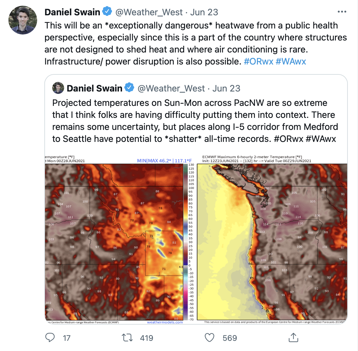Click the 569 likes count

[230, 338]
